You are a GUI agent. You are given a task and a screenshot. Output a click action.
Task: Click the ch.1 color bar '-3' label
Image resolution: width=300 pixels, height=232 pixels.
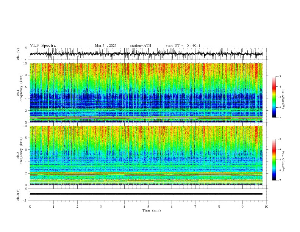[x=279, y=76]
